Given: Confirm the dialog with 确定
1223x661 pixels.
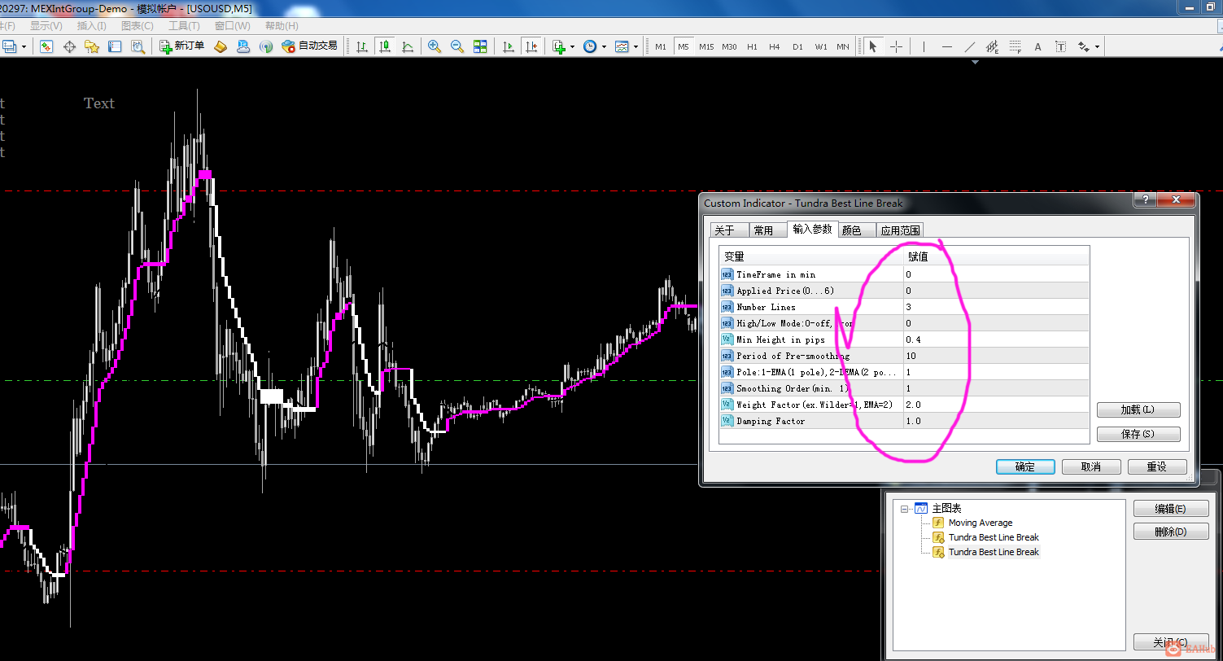Looking at the screenshot, I should [x=1025, y=466].
